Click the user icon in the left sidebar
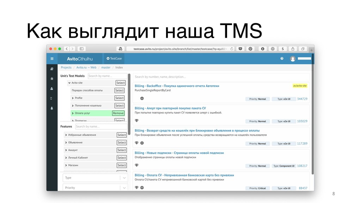The height and width of the screenshot is (203, 361). (52, 88)
